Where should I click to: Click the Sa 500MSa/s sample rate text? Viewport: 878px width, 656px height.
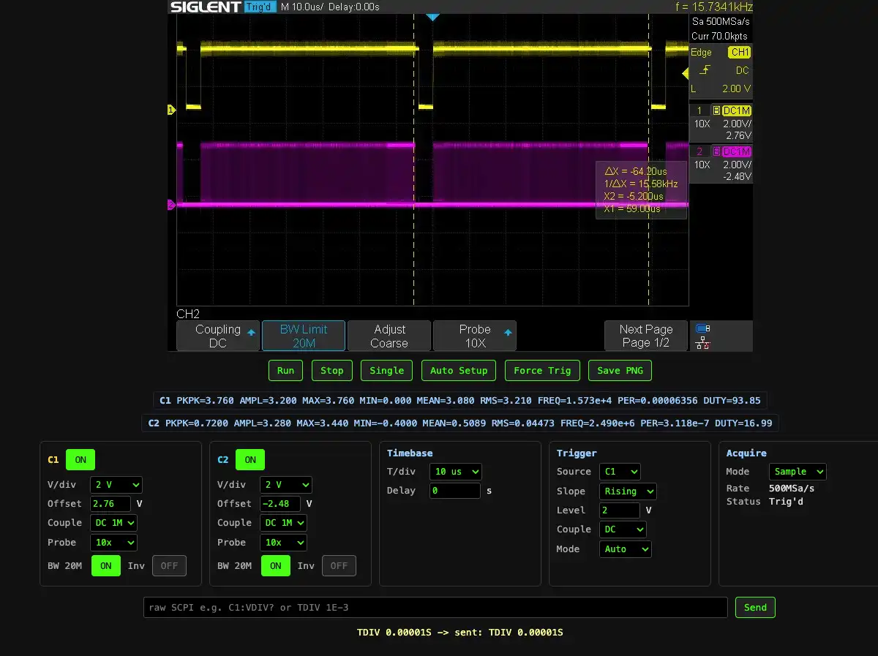(721, 22)
